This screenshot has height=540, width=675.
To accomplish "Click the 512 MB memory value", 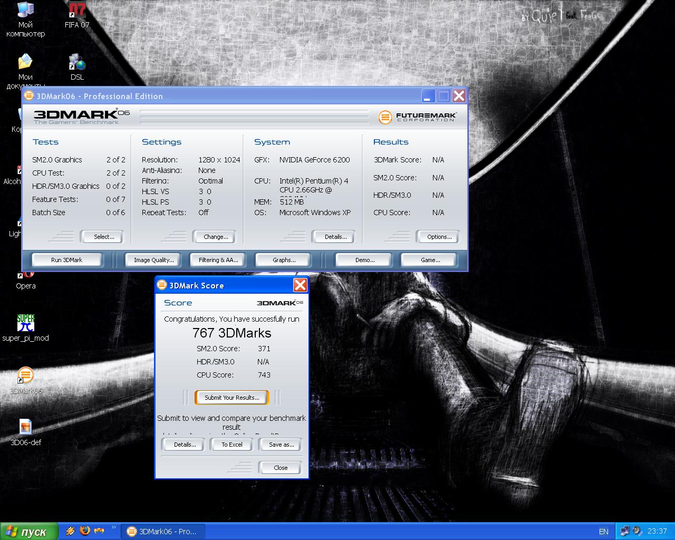I will (x=292, y=202).
